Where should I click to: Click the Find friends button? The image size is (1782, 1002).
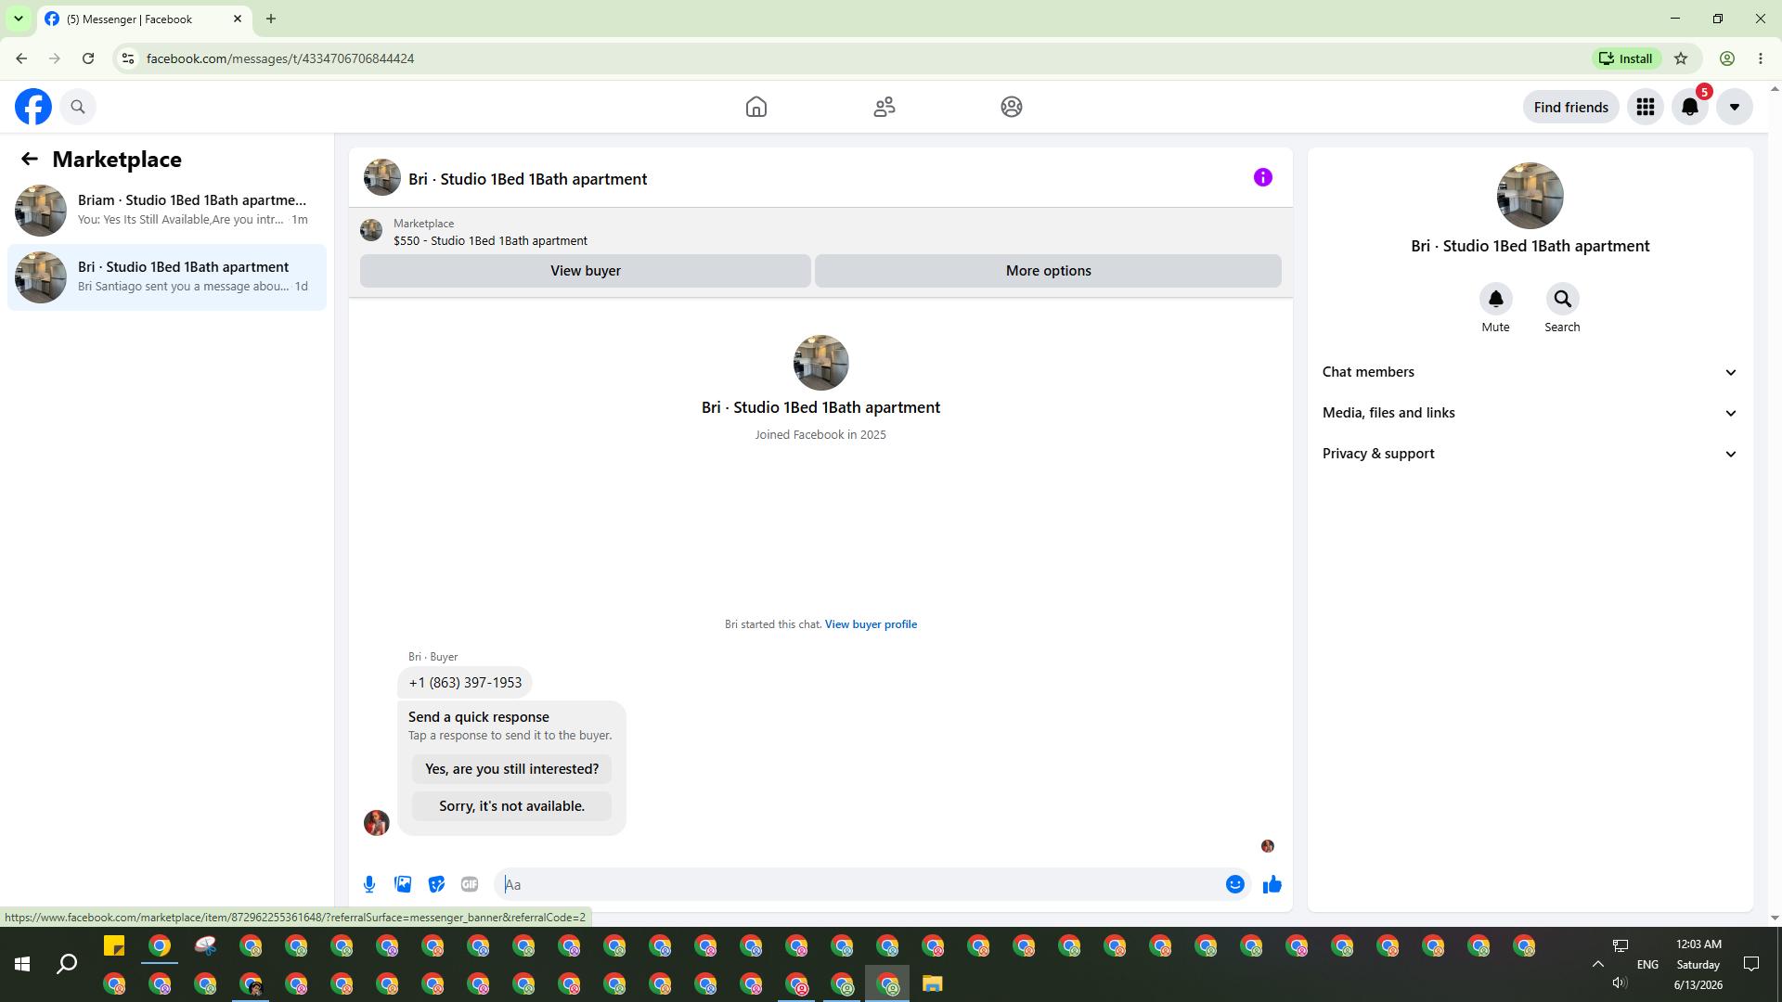1571,107
